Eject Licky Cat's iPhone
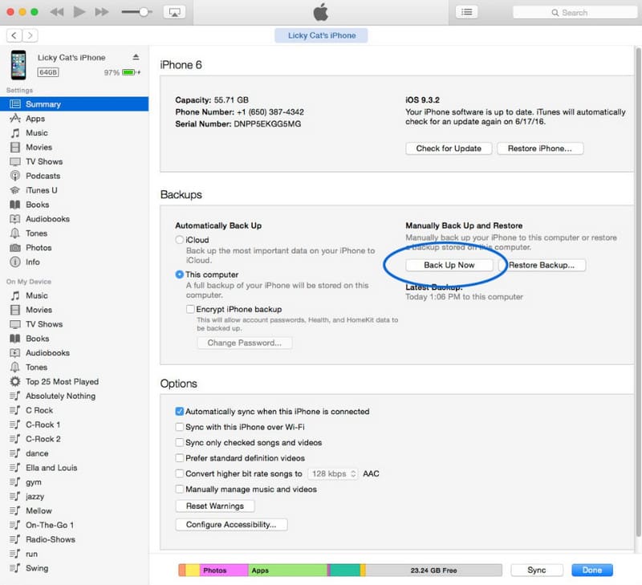 136,57
